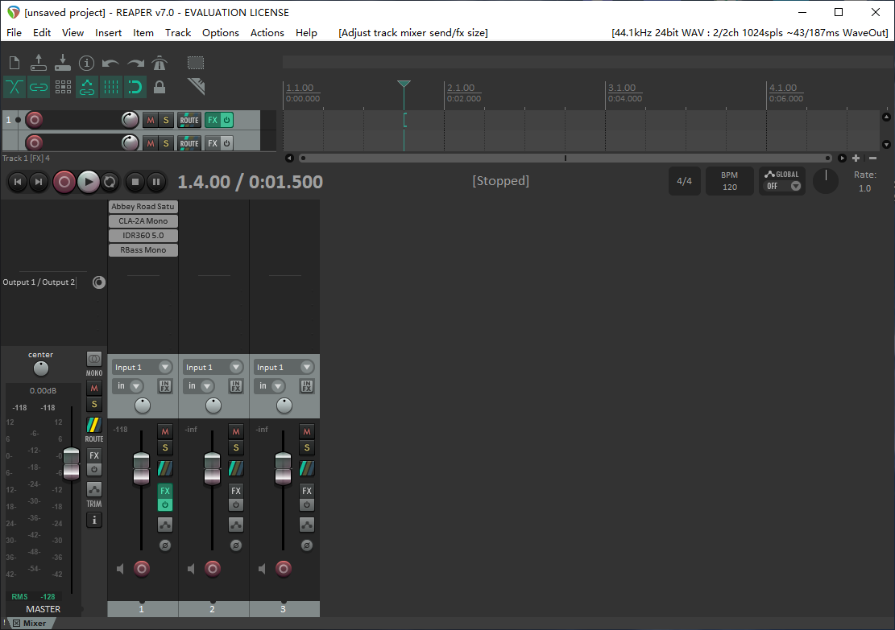Click the IDR360 5.0 FX slot
The image size is (895, 630).
click(x=143, y=236)
